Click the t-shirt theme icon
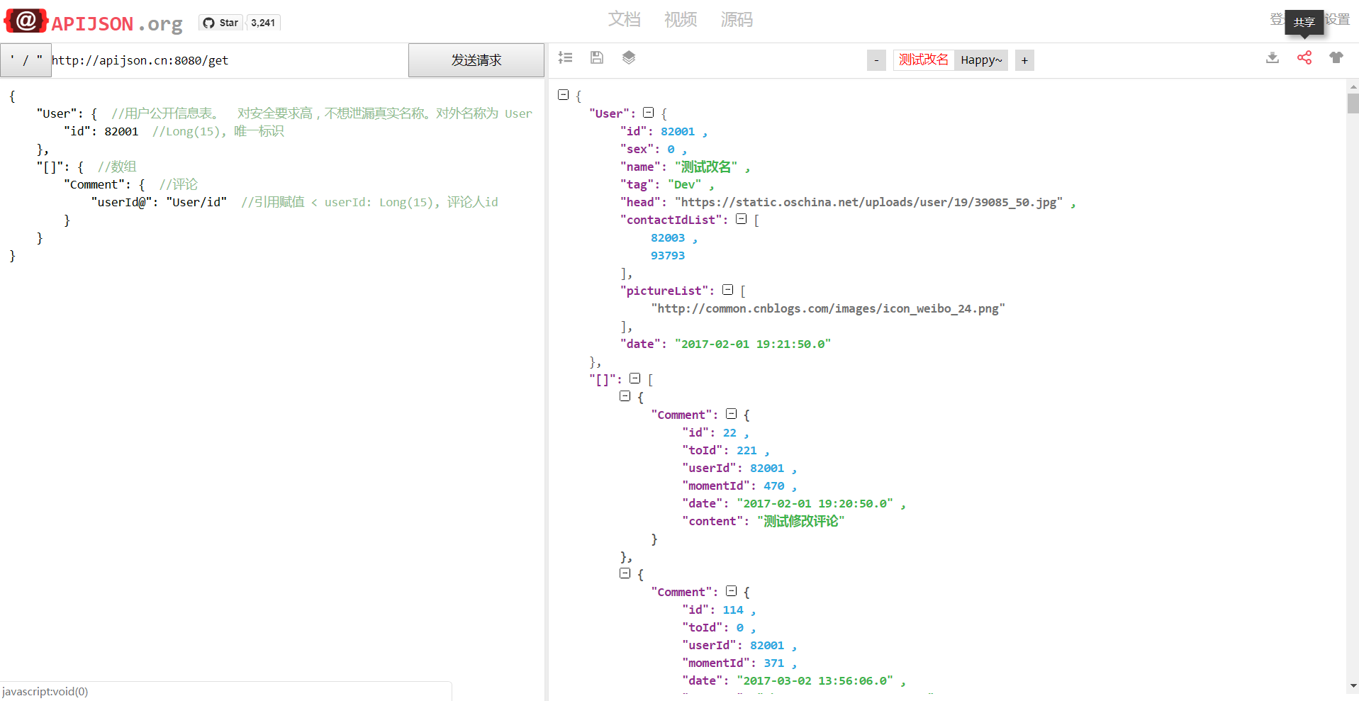This screenshot has width=1359, height=701. point(1336,57)
